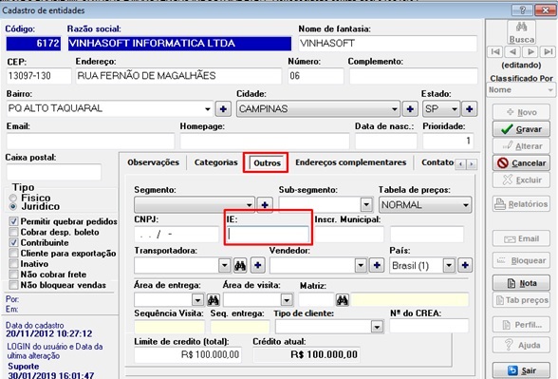Expand the Tipo de cliente dropdown
558x379 pixels.
[377, 326]
